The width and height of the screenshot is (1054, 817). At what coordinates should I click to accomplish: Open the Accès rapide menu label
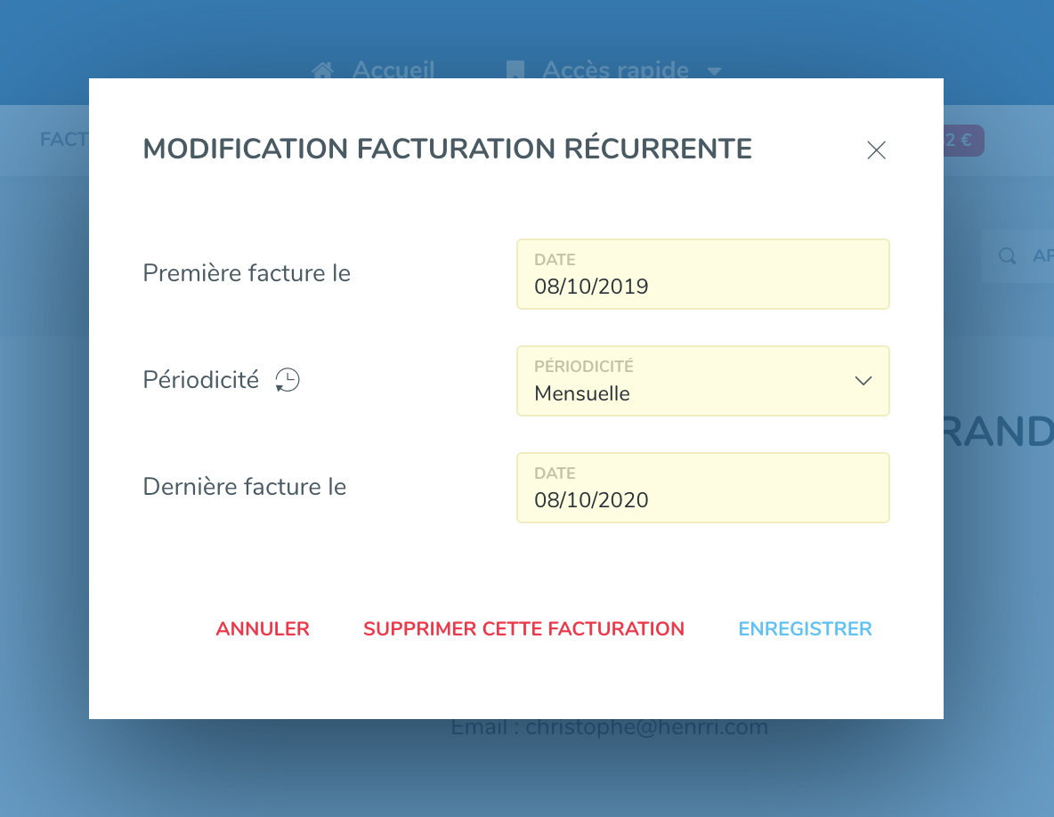pyautogui.click(x=615, y=70)
